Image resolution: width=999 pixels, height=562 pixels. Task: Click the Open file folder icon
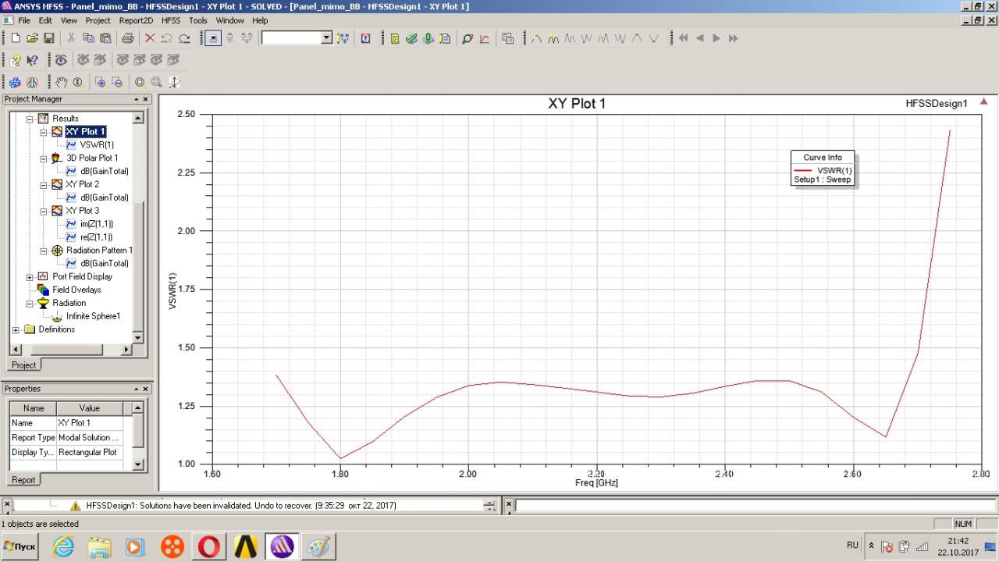pyautogui.click(x=32, y=38)
